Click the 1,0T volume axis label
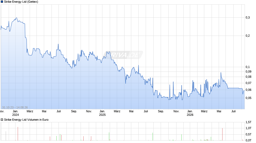This screenshot has height=143, width=256. click(x=248, y=128)
